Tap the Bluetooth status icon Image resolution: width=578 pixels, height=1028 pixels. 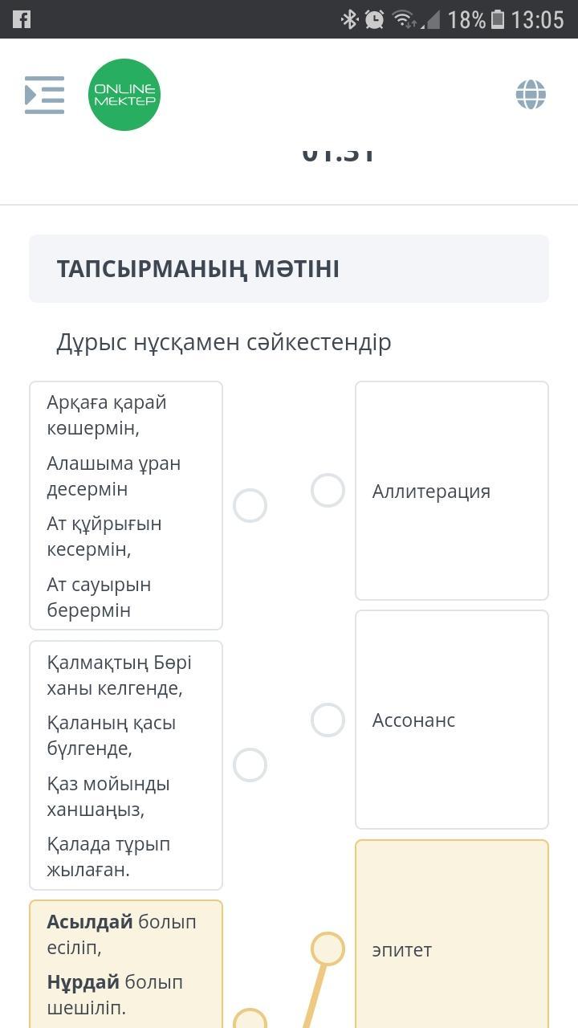349,19
